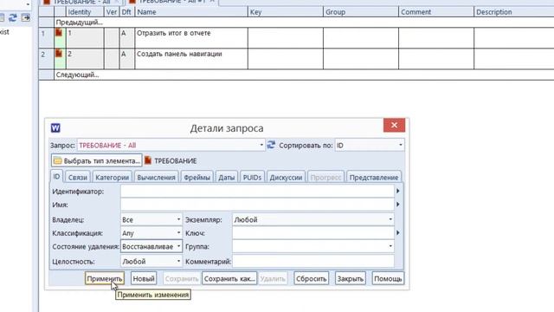Click the Comment column header

point(436,11)
